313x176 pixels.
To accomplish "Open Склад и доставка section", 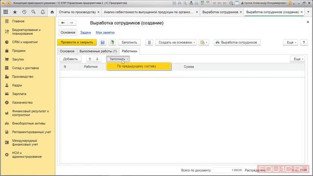I will (25, 68).
